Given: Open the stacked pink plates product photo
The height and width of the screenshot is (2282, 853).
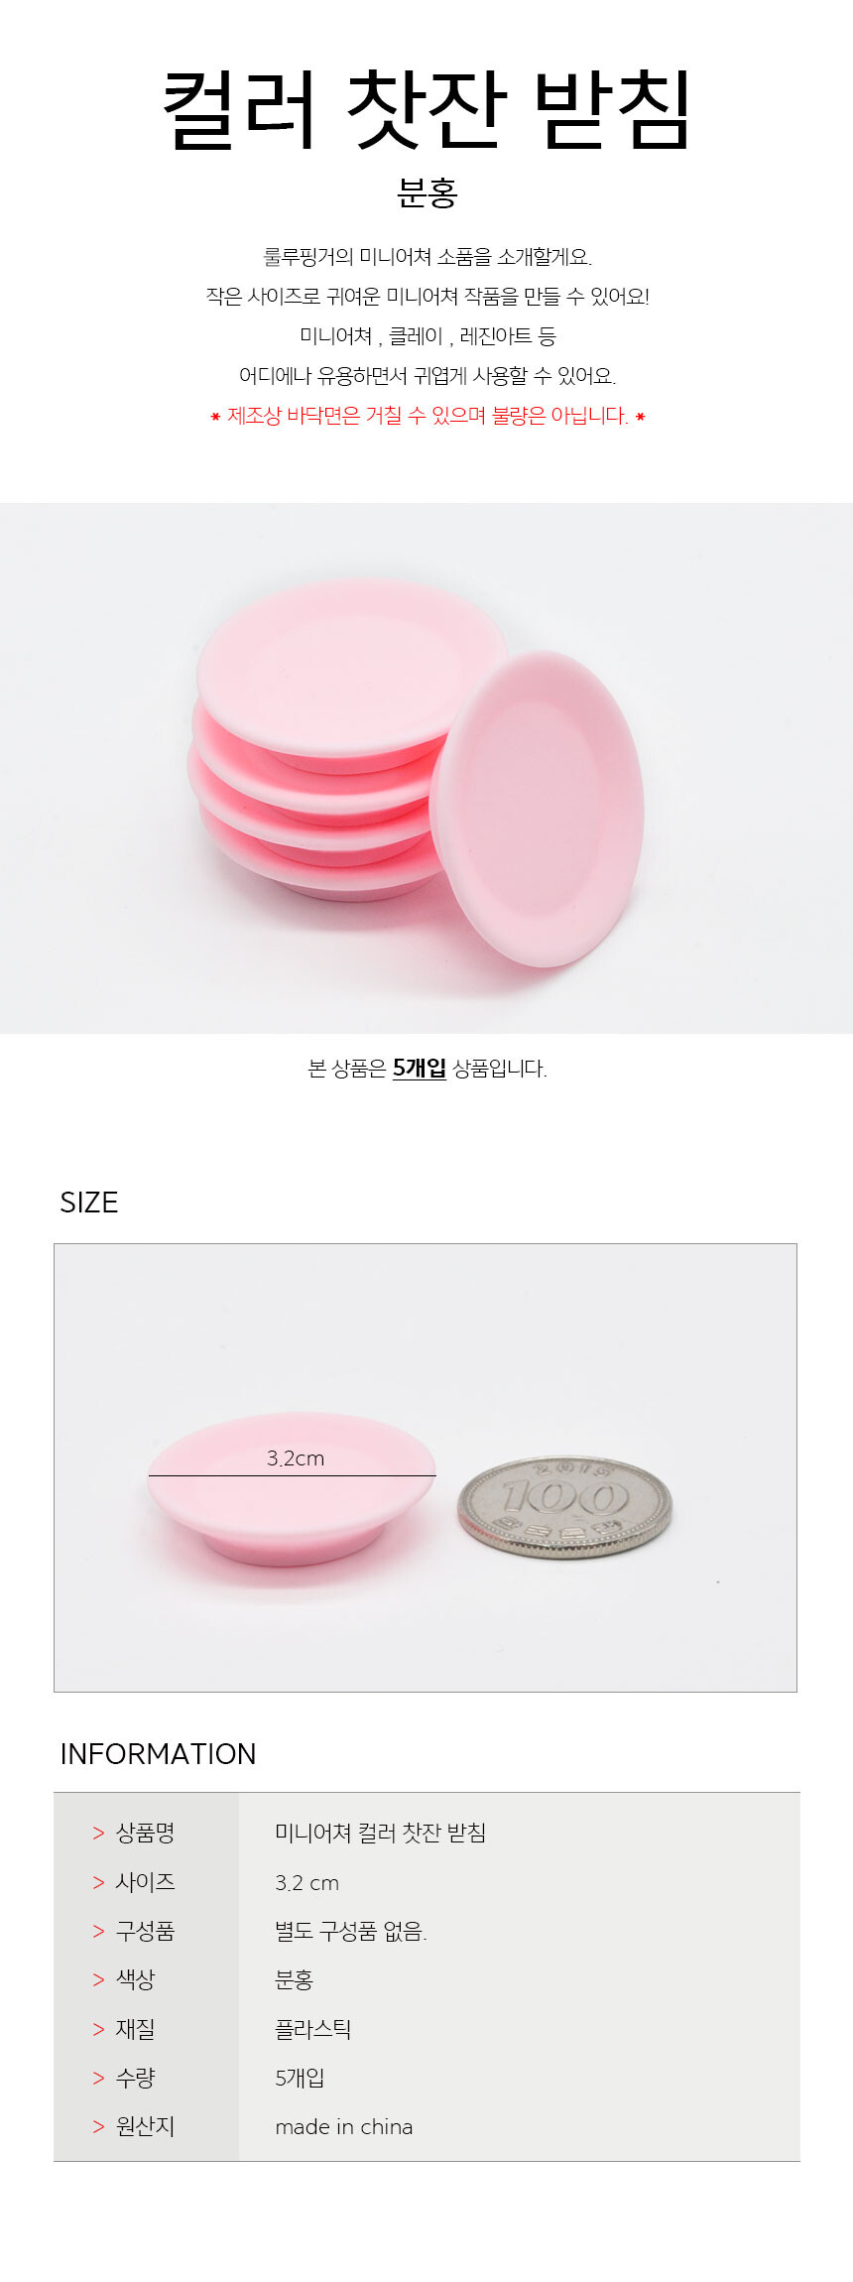Looking at the screenshot, I should 426,768.
